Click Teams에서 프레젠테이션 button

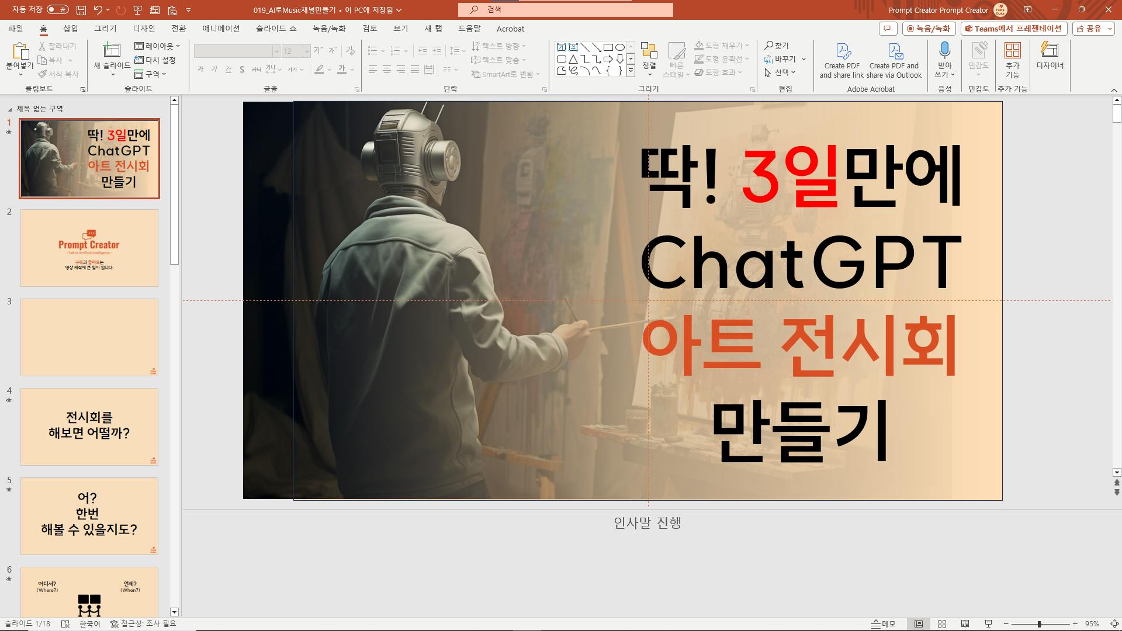(1013, 29)
